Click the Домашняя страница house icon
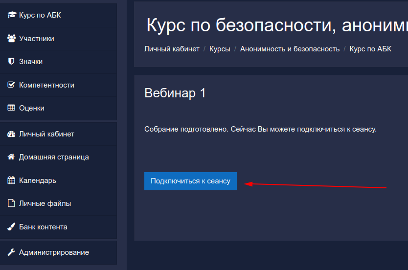The image size is (408, 270). tap(11, 157)
